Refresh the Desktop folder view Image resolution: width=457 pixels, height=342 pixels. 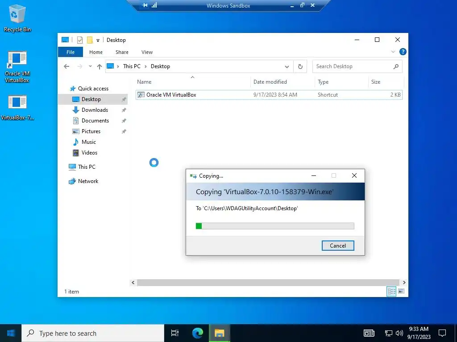pos(300,67)
